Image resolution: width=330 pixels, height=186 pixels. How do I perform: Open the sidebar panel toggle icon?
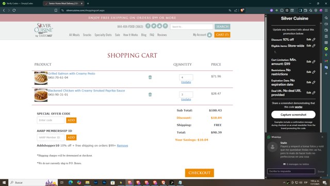300,10
